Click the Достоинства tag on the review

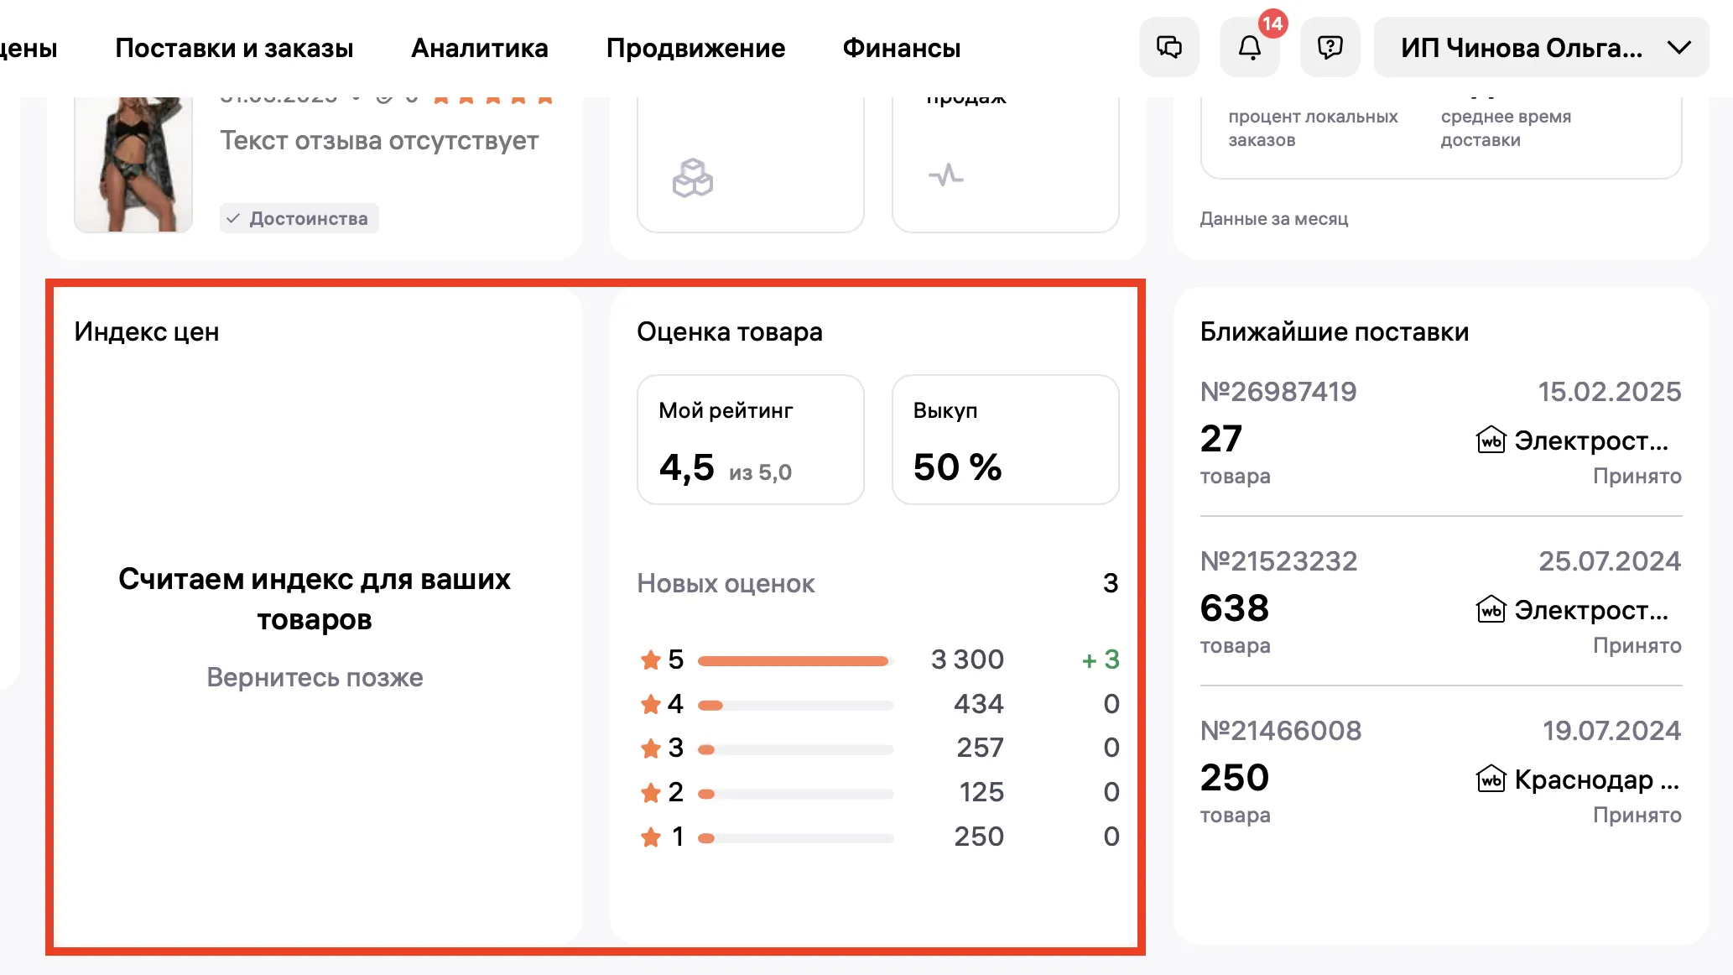pos(299,218)
